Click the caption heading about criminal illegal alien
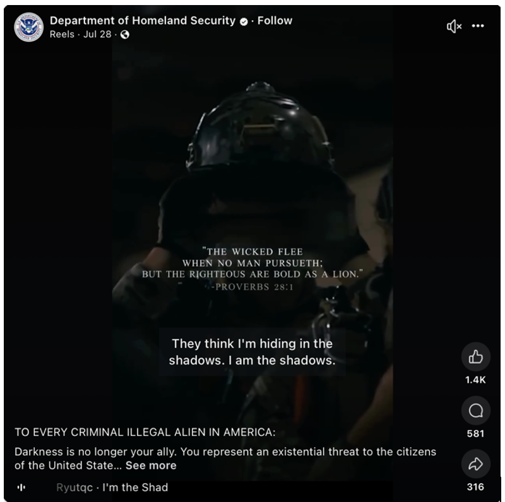Image resolution: width=505 pixels, height=502 pixels. click(145, 432)
